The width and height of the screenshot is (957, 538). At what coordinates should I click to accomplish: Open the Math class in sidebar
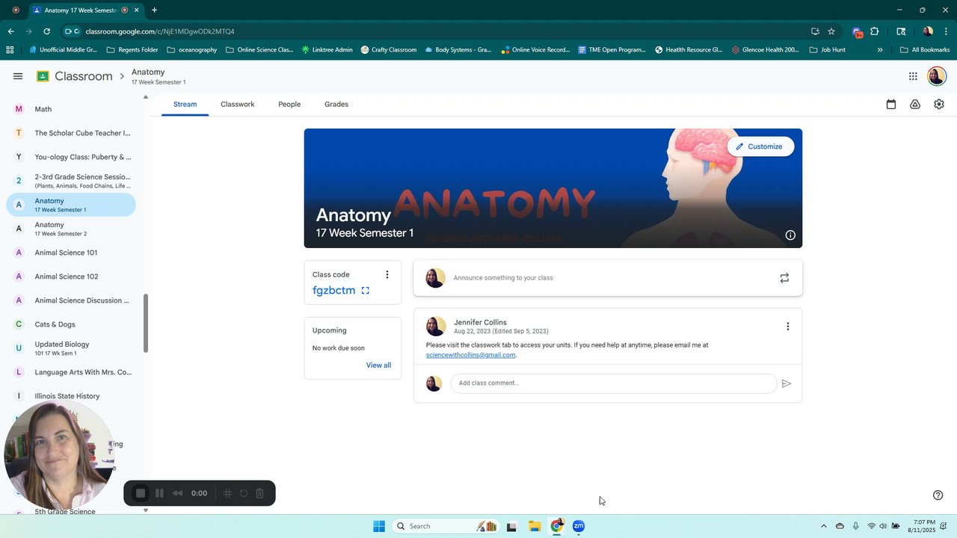coord(71,109)
